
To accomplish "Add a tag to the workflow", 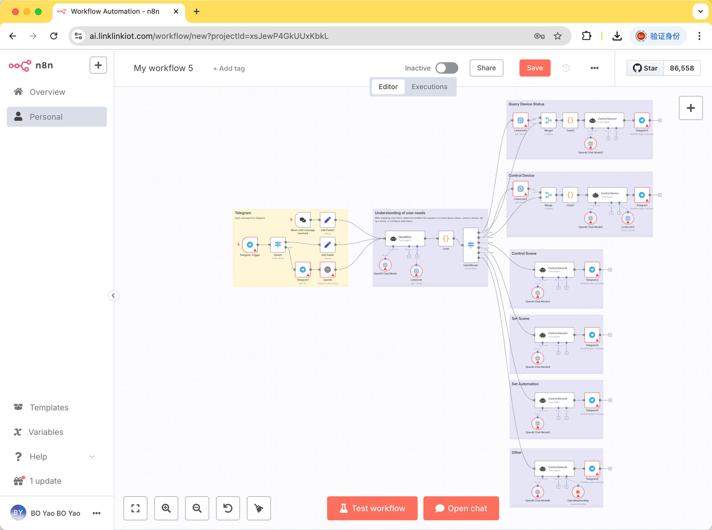I will (229, 68).
